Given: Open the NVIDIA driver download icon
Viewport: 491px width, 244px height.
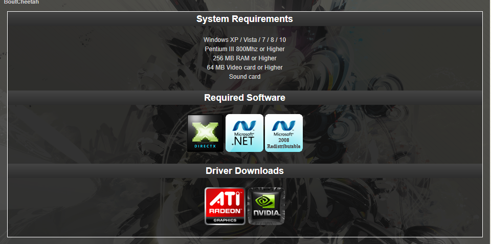Looking at the screenshot, I should coord(266,206).
